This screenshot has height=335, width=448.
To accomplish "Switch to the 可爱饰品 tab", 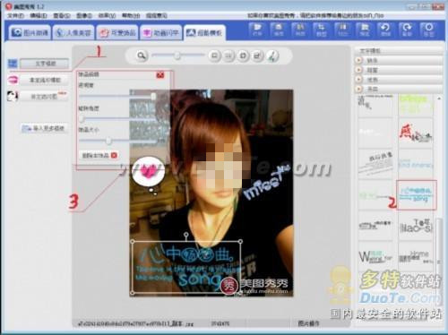I will pyautogui.click(x=117, y=32).
